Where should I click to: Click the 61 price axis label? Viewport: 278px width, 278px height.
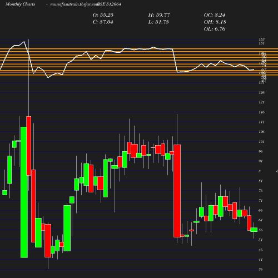click(261, 220)
